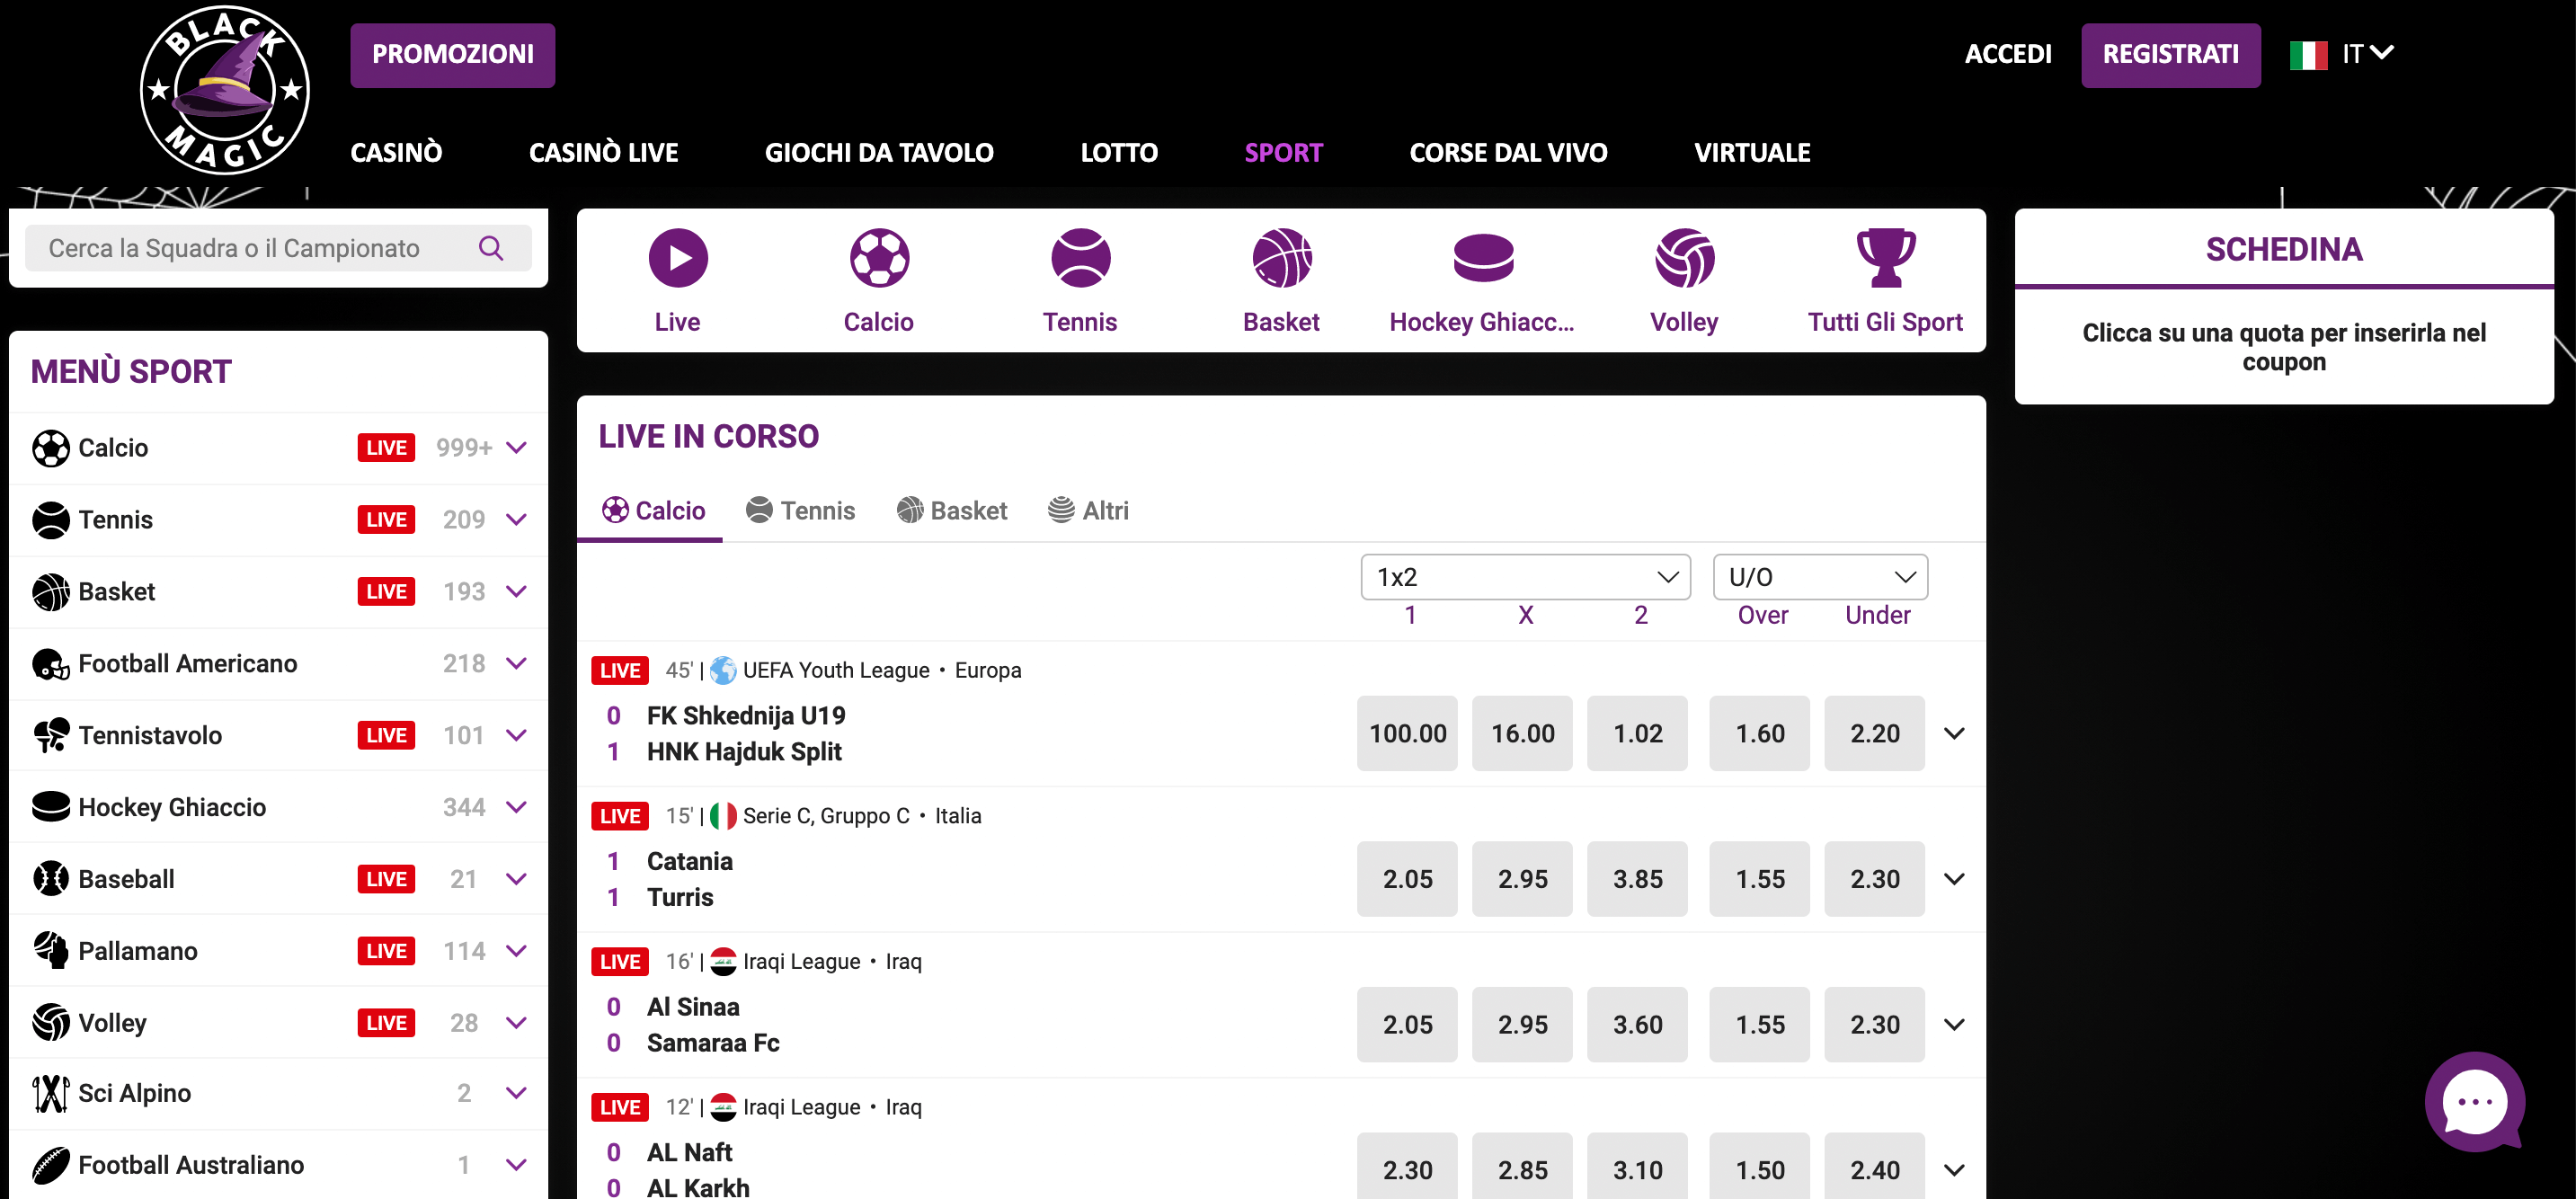Expand extra markets for Catania vs Turris
Screen dimensions: 2576x1199
pos(1954,879)
